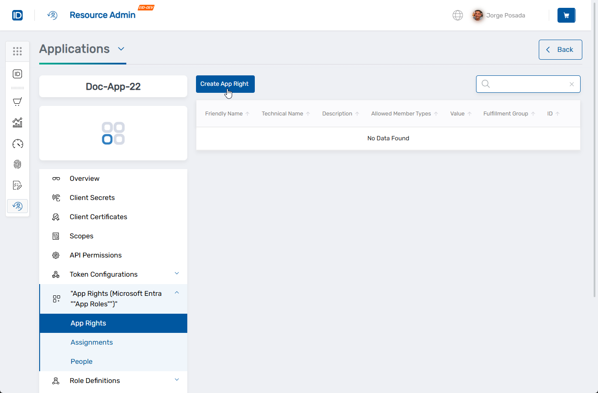
Task: Open the shopping cart sidebar icon
Action: point(17,102)
